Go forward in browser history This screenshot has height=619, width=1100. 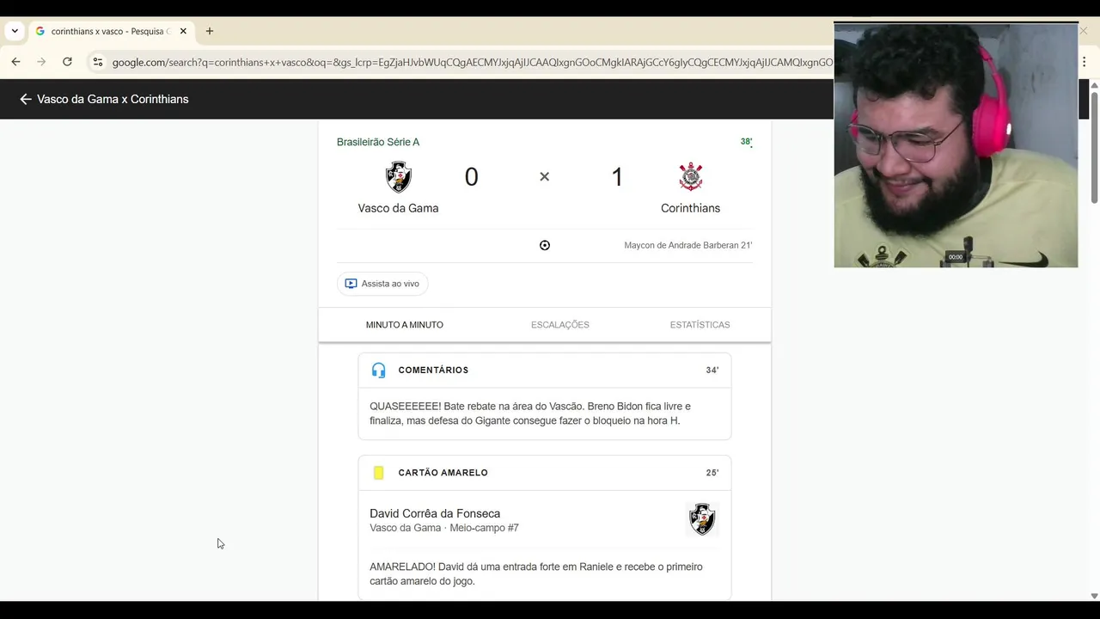pos(41,62)
